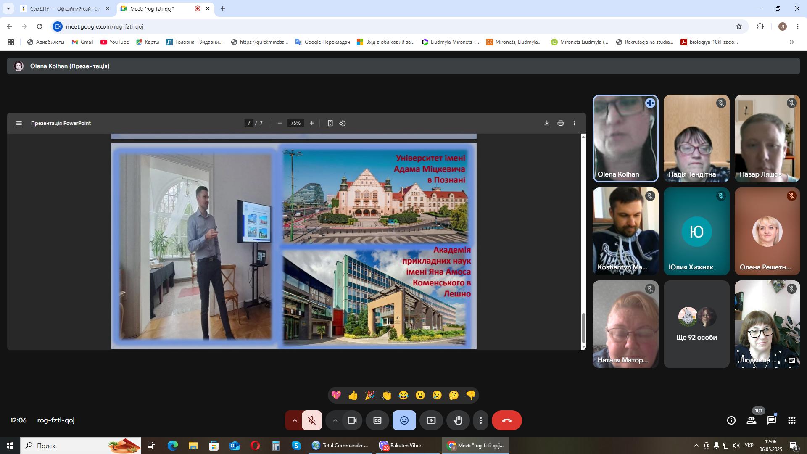The image size is (807, 454).
Task: Open audio settings arrow next to microphone
Action: [294, 420]
